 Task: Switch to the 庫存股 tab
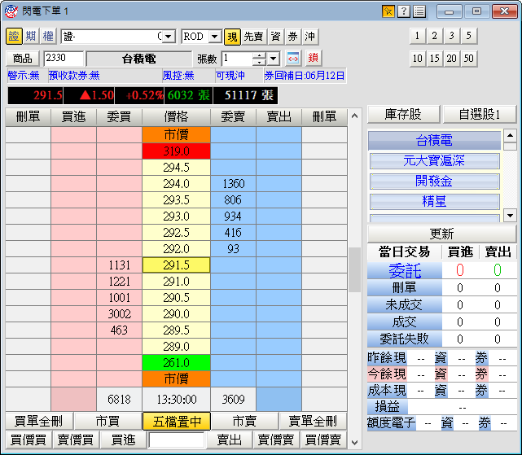pyautogui.click(x=402, y=114)
